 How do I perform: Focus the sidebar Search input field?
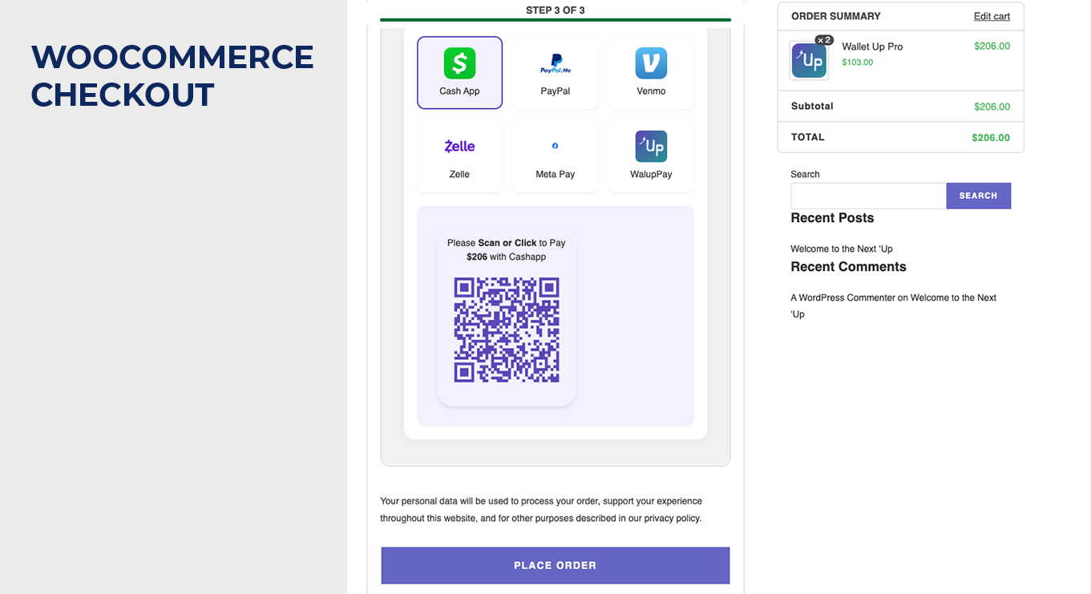point(868,196)
